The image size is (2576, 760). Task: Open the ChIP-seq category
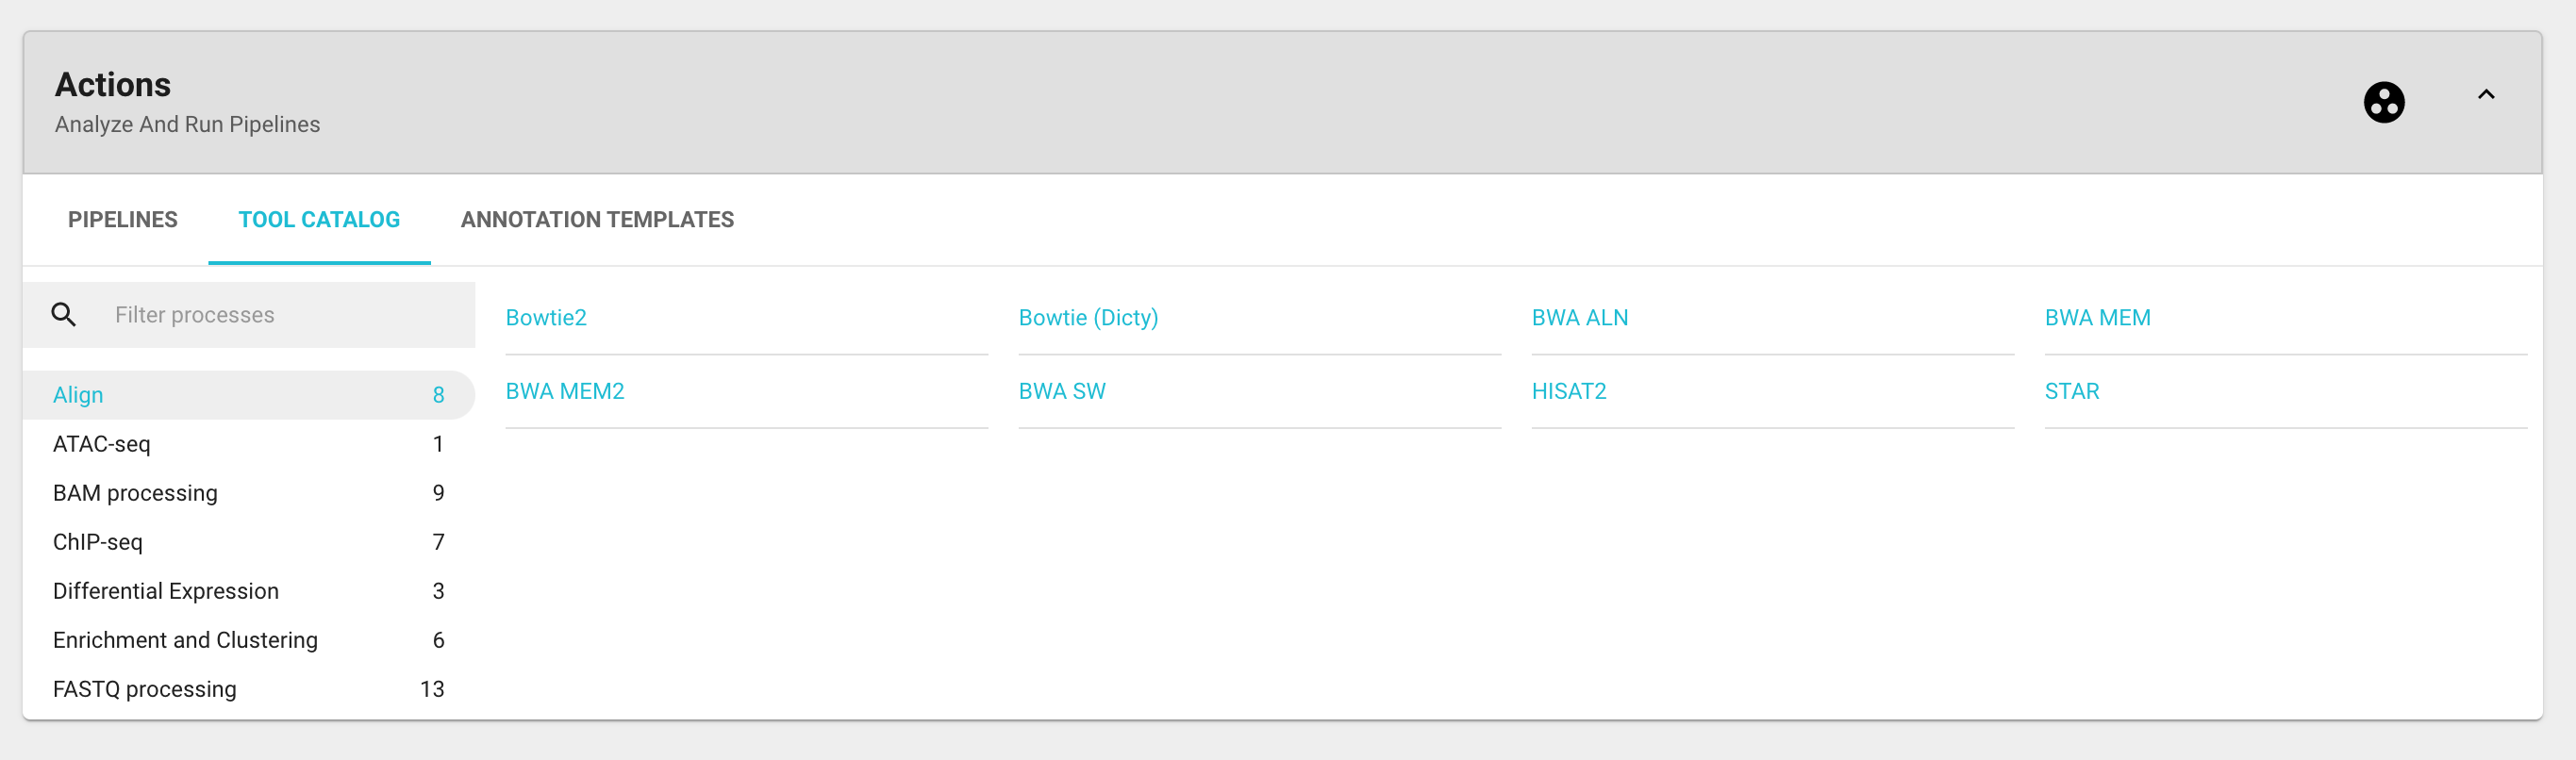point(98,542)
